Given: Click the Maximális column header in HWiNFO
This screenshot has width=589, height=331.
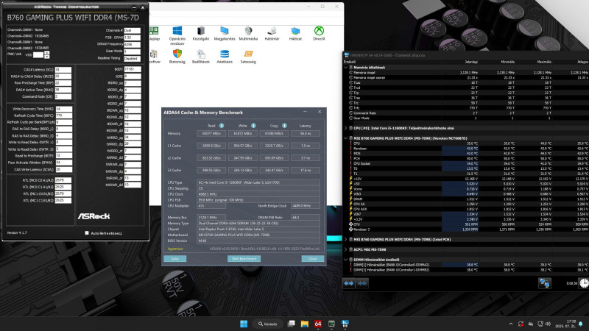Looking at the screenshot, I should 544,62.
